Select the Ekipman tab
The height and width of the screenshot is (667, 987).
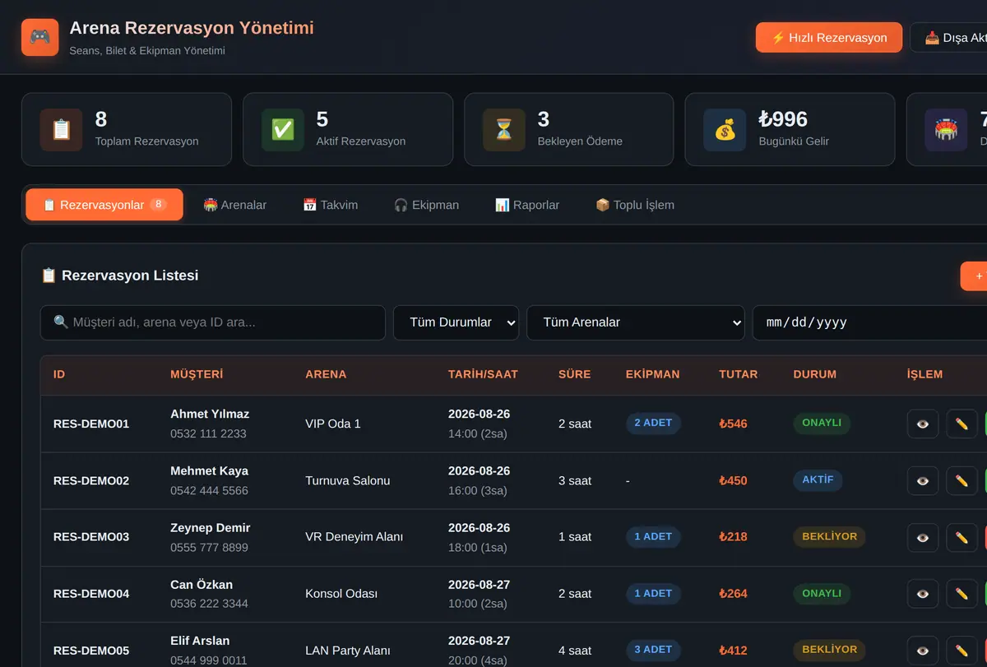point(426,205)
